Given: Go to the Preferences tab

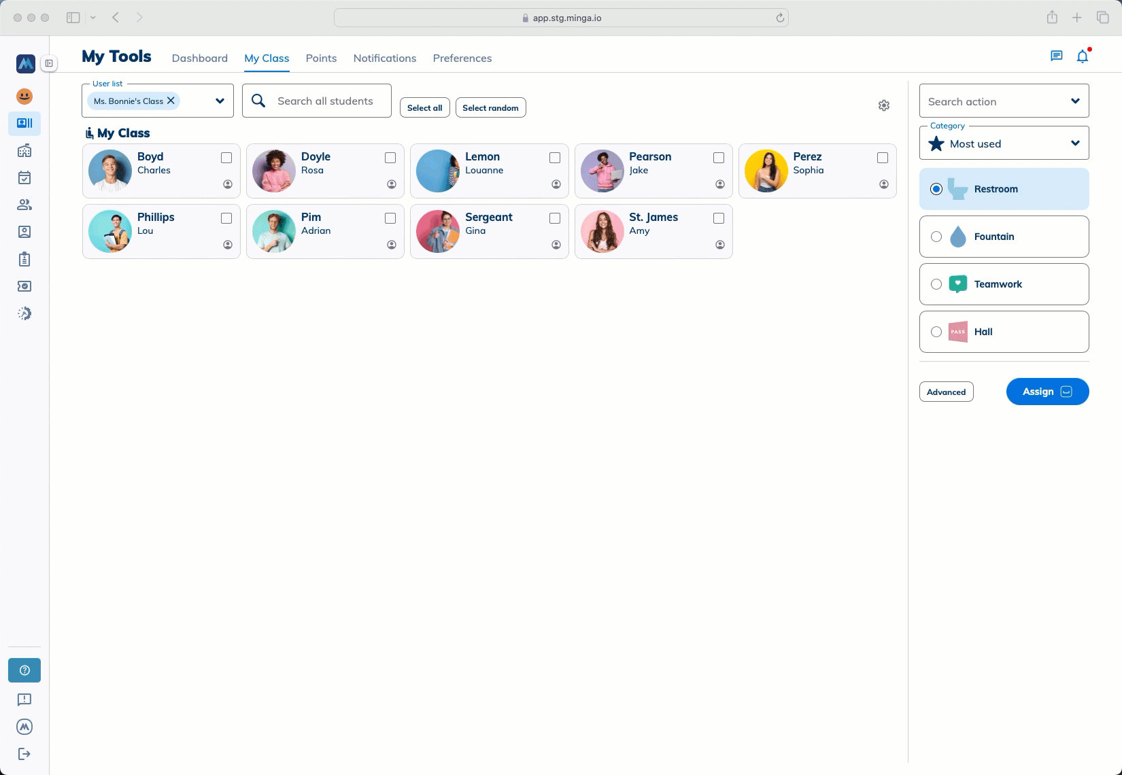Looking at the screenshot, I should pos(462,58).
